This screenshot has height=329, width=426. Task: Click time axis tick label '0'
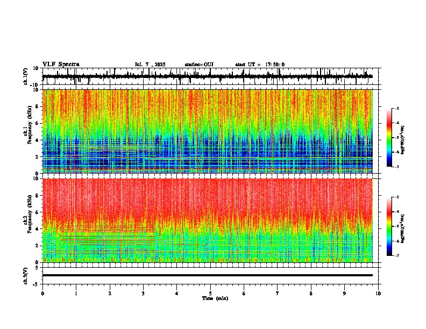click(42, 294)
